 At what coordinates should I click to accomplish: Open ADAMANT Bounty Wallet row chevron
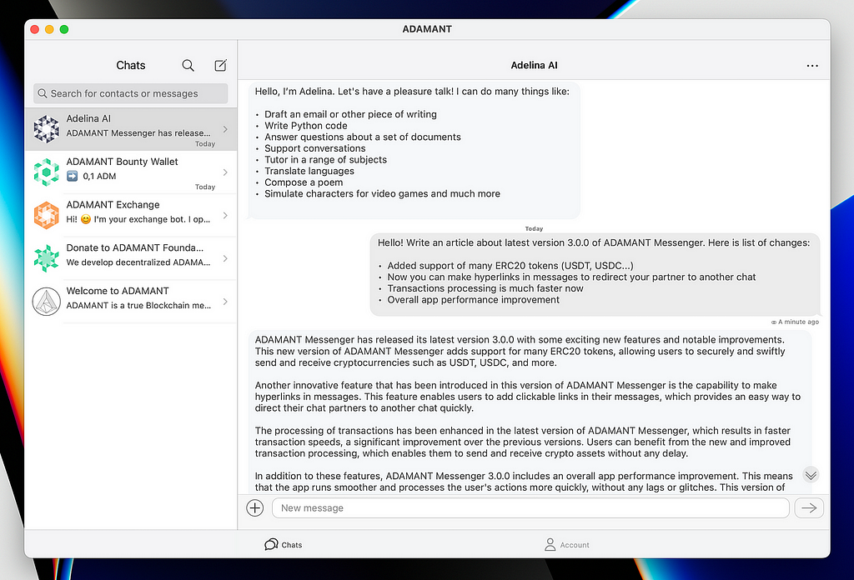(225, 172)
